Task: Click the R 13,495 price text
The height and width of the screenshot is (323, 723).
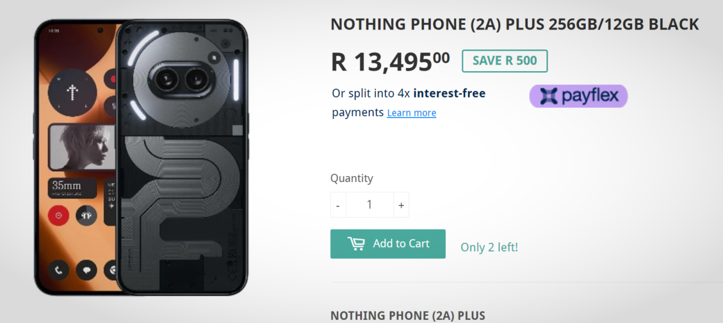Action: (x=390, y=61)
